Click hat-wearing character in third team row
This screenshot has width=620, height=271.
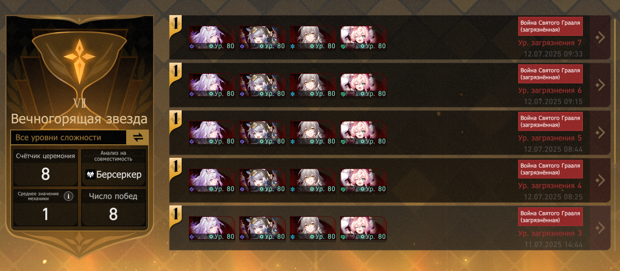coord(262,133)
